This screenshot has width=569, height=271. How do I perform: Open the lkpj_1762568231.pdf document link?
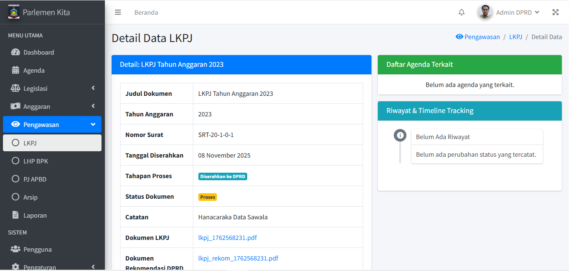tap(227, 238)
